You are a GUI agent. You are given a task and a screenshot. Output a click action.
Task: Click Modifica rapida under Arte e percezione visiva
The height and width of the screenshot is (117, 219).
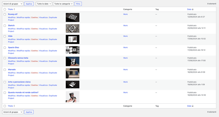(x=23, y=85)
